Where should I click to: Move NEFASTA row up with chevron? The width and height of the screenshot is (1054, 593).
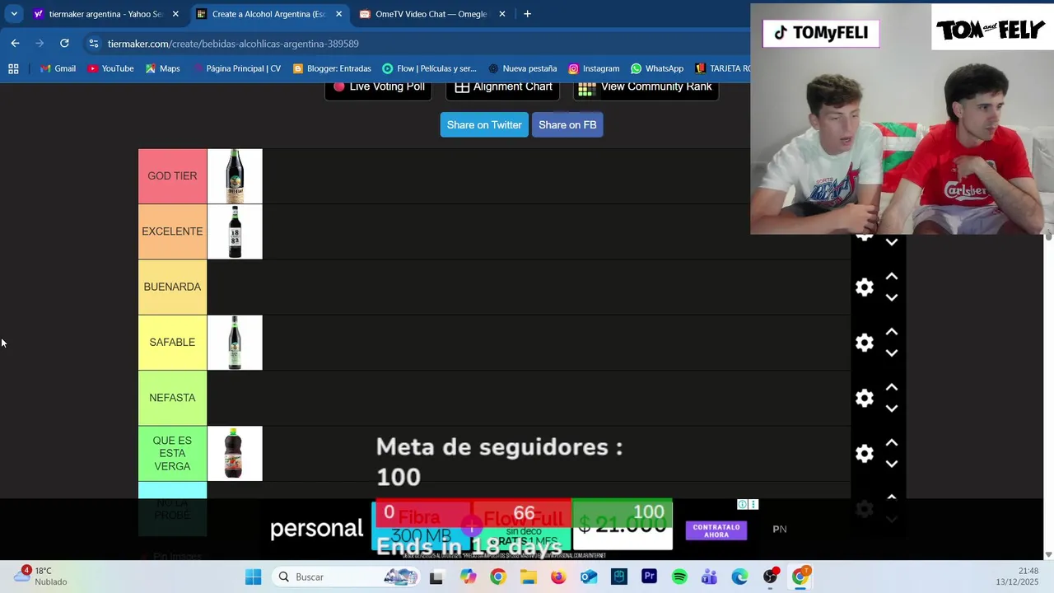click(x=892, y=387)
